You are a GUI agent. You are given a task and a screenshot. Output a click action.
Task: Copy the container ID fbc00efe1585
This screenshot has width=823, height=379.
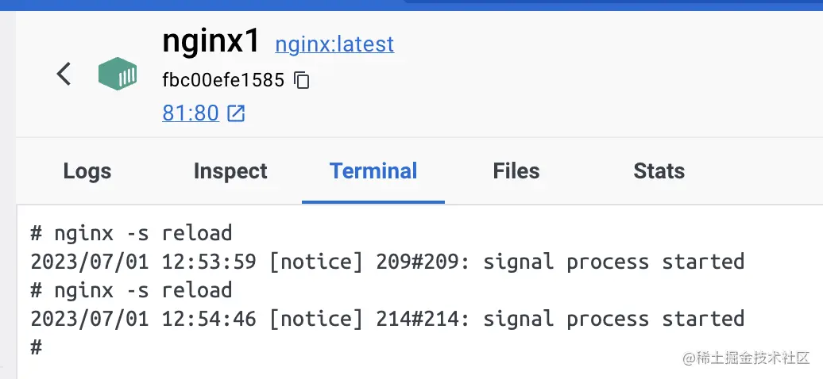point(302,80)
